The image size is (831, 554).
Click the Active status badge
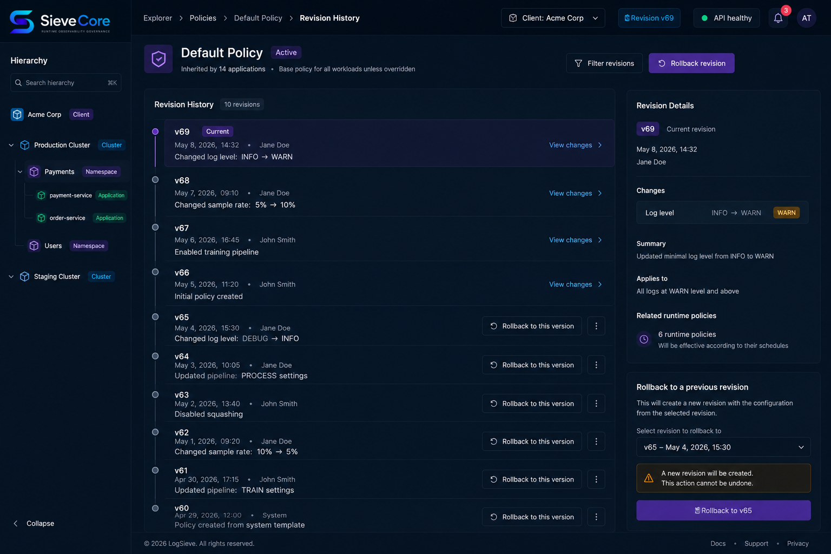pos(286,52)
